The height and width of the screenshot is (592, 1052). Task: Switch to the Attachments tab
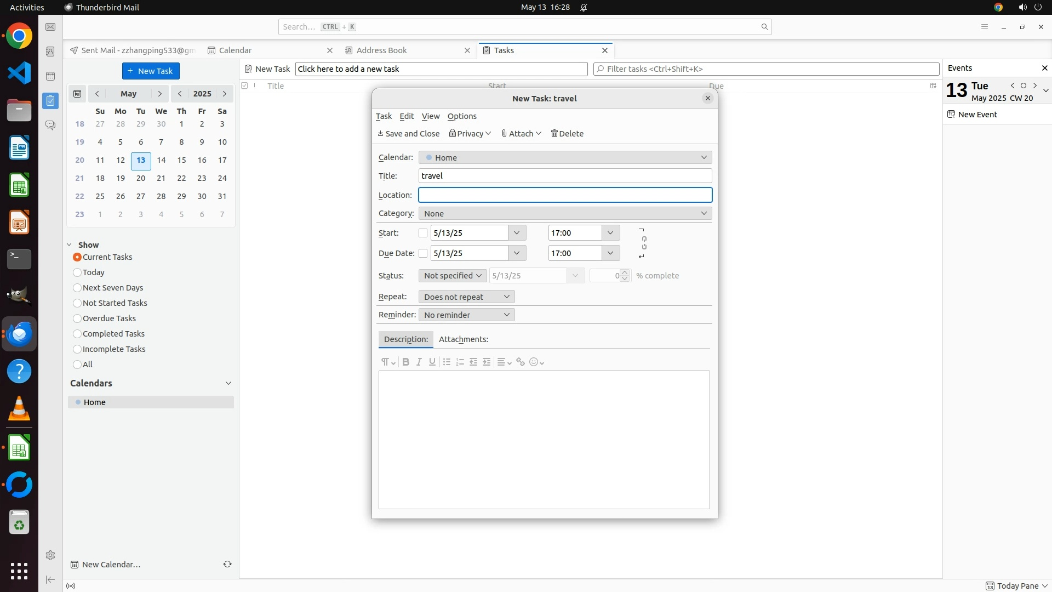[x=463, y=339]
